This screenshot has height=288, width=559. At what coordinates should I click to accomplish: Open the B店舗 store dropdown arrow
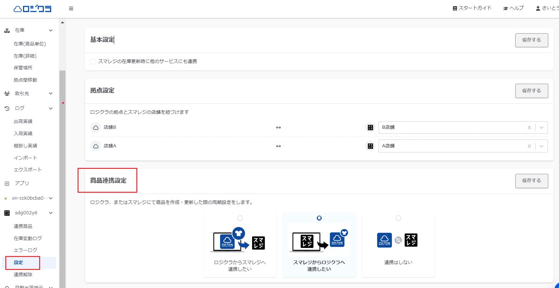click(541, 127)
